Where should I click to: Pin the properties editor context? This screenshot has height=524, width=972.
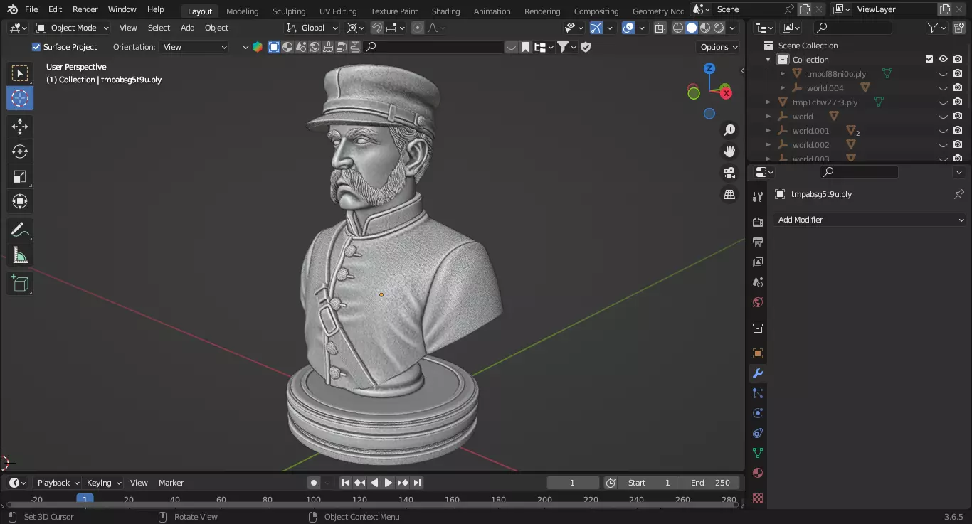958,194
